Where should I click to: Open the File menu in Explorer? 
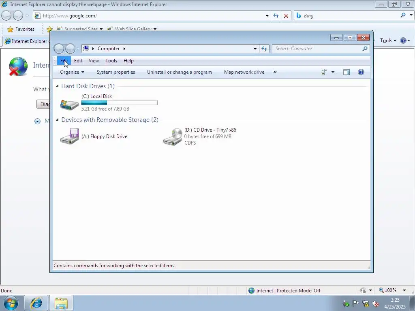coord(64,61)
